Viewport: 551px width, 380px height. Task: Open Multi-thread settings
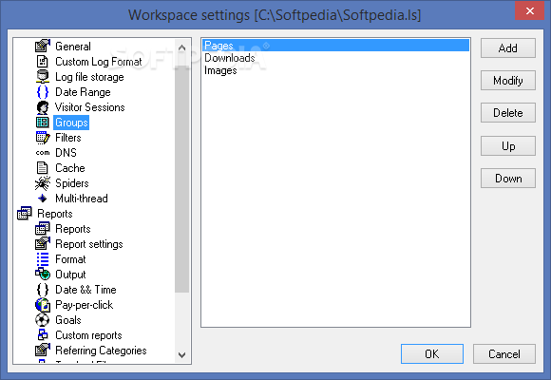pos(82,199)
